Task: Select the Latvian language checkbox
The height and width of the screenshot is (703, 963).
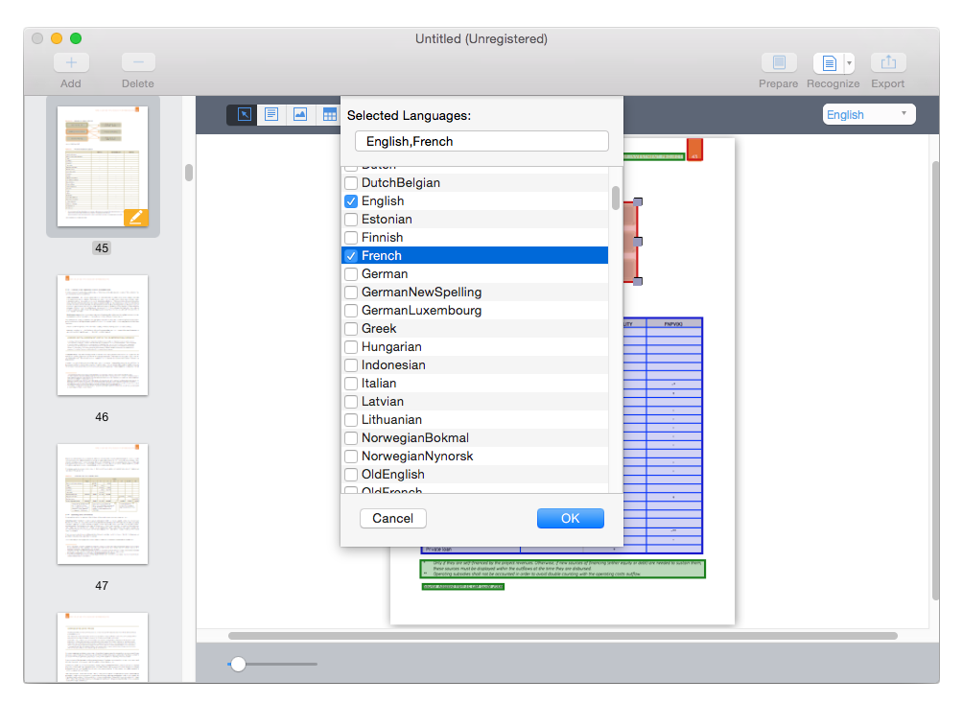Action: (351, 402)
